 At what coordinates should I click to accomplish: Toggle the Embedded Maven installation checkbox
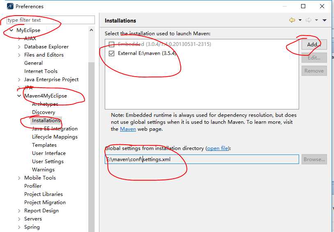click(x=111, y=44)
